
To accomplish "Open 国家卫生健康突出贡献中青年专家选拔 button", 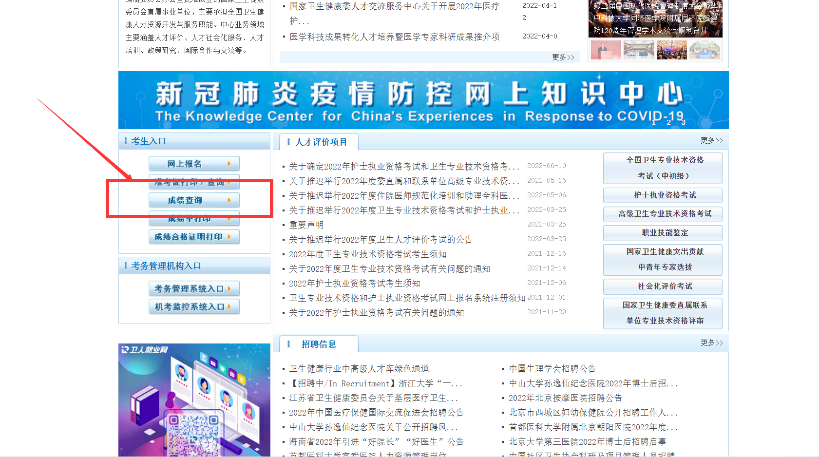I will [x=663, y=260].
